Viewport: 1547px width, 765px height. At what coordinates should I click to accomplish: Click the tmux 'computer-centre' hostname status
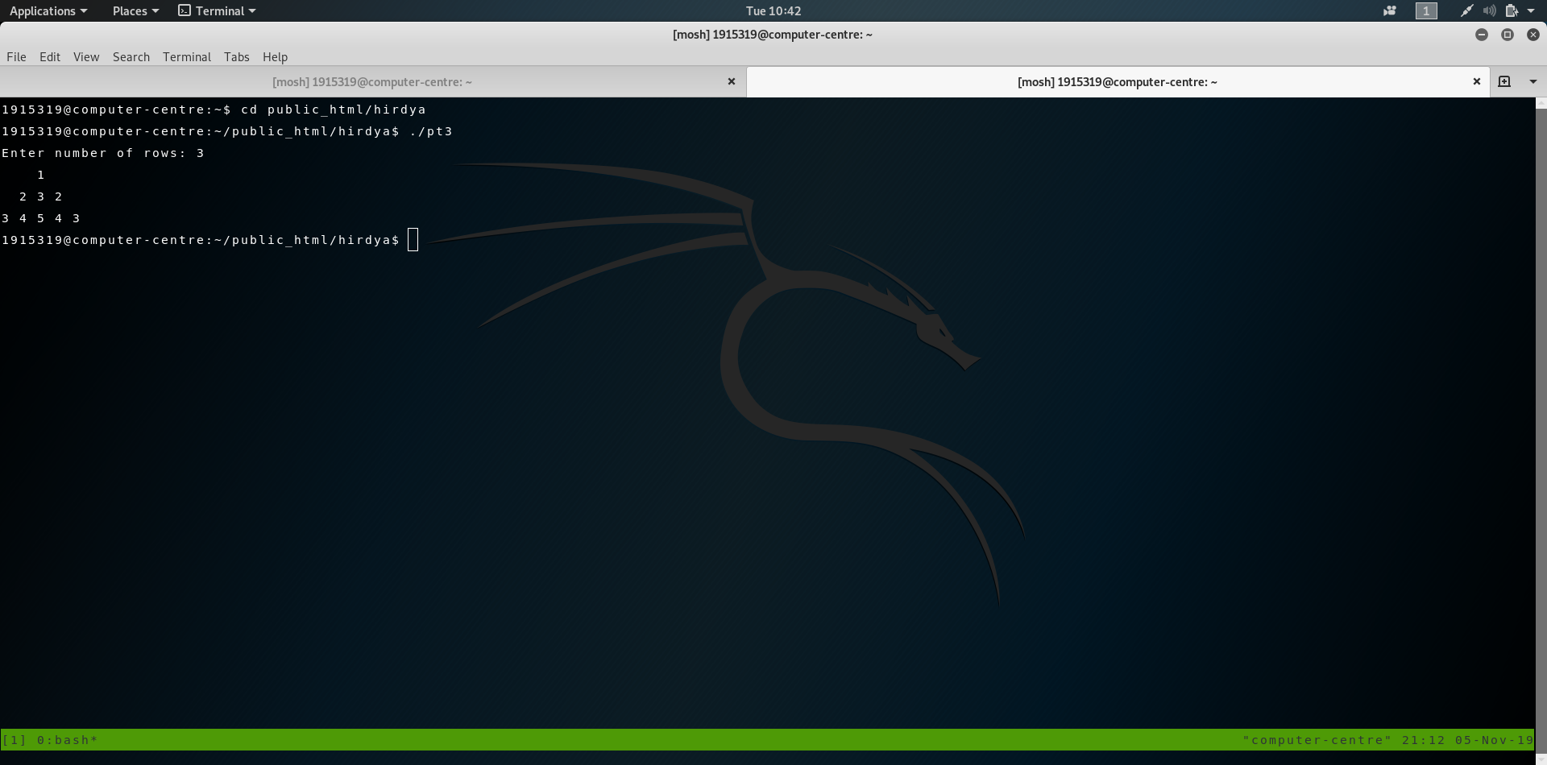1317,740
